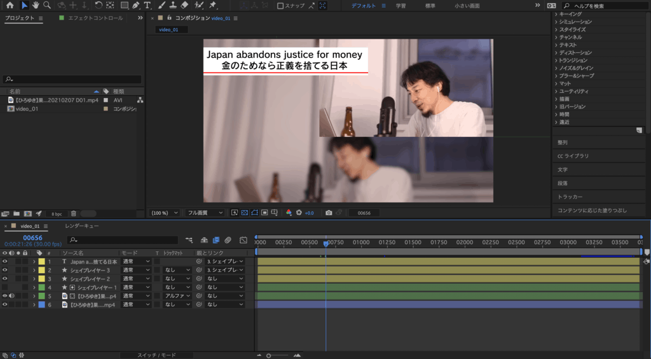Open the CC ライブラリ panel
This screenshot has height=359, width=651.
pyautogui.click(x=573, y=156)
